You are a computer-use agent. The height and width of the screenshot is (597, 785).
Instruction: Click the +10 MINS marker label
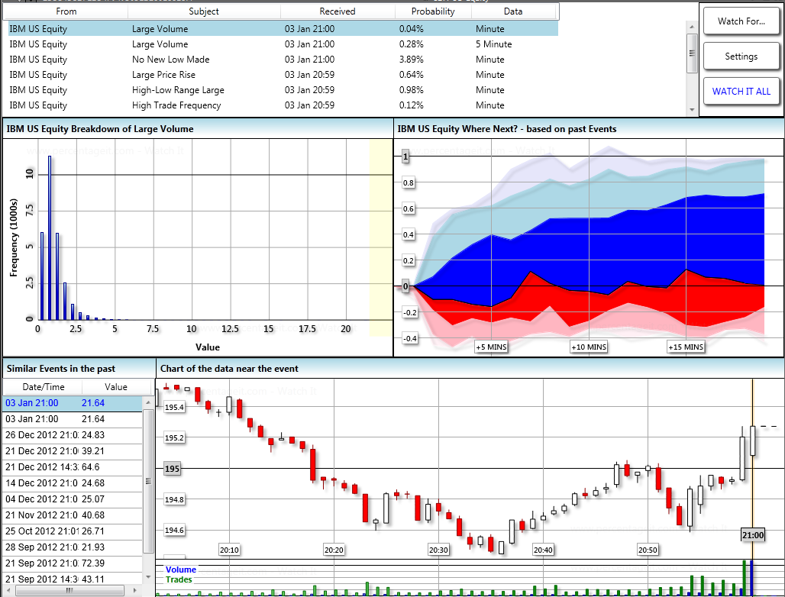coord(589,347)
